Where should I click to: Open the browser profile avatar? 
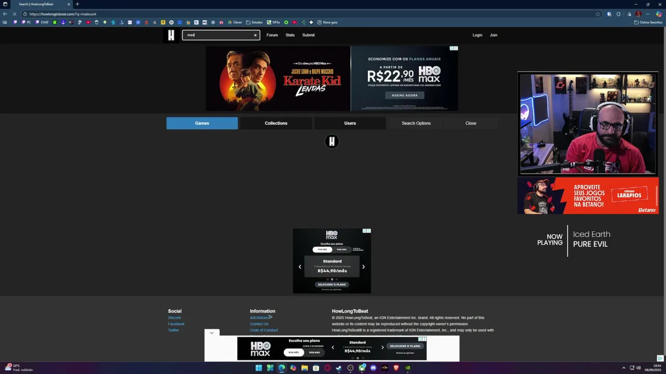[x=638, y=14]
